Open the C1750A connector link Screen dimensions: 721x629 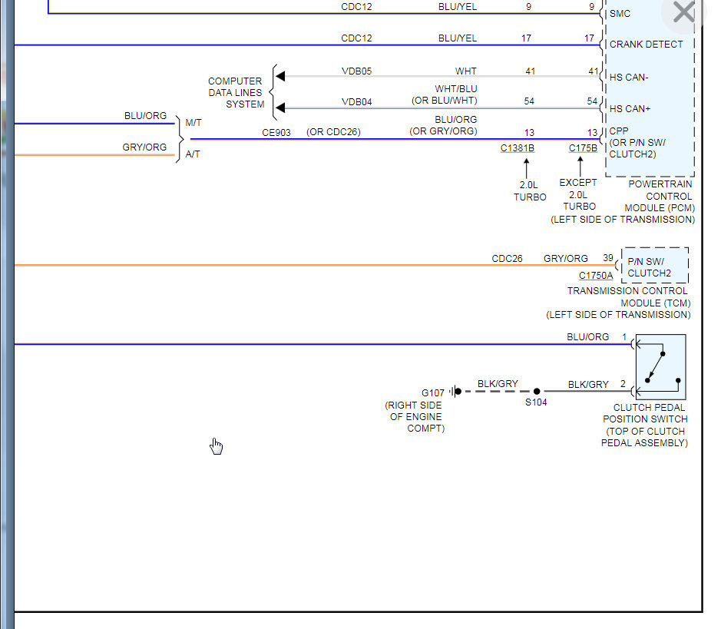coord(596,276)
